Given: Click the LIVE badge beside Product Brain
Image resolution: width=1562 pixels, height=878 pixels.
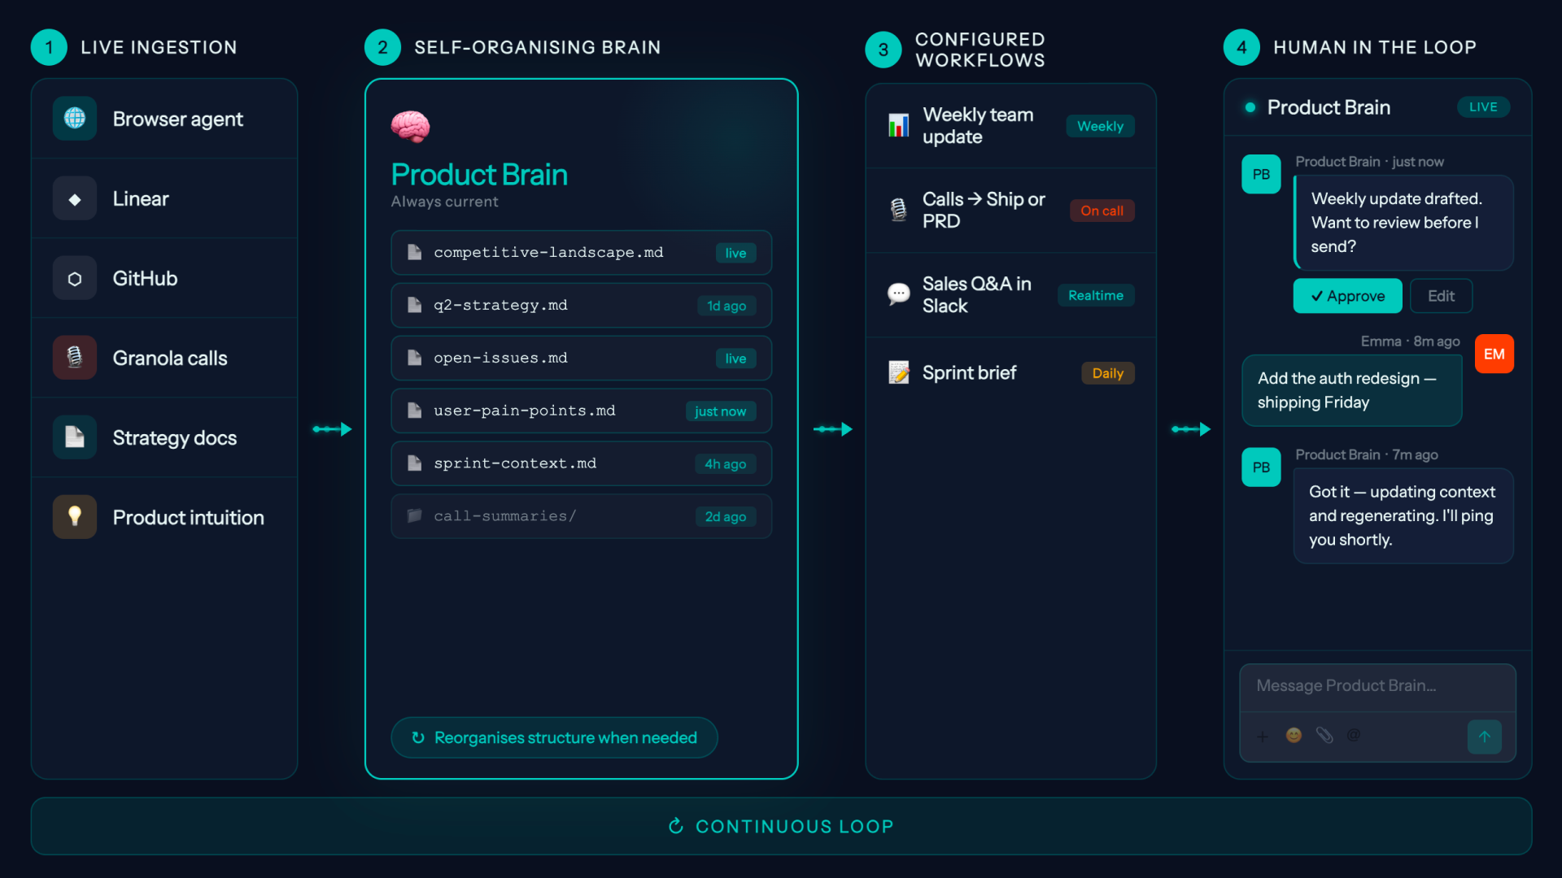Looking at the screenshot, I should (1483, 106).
